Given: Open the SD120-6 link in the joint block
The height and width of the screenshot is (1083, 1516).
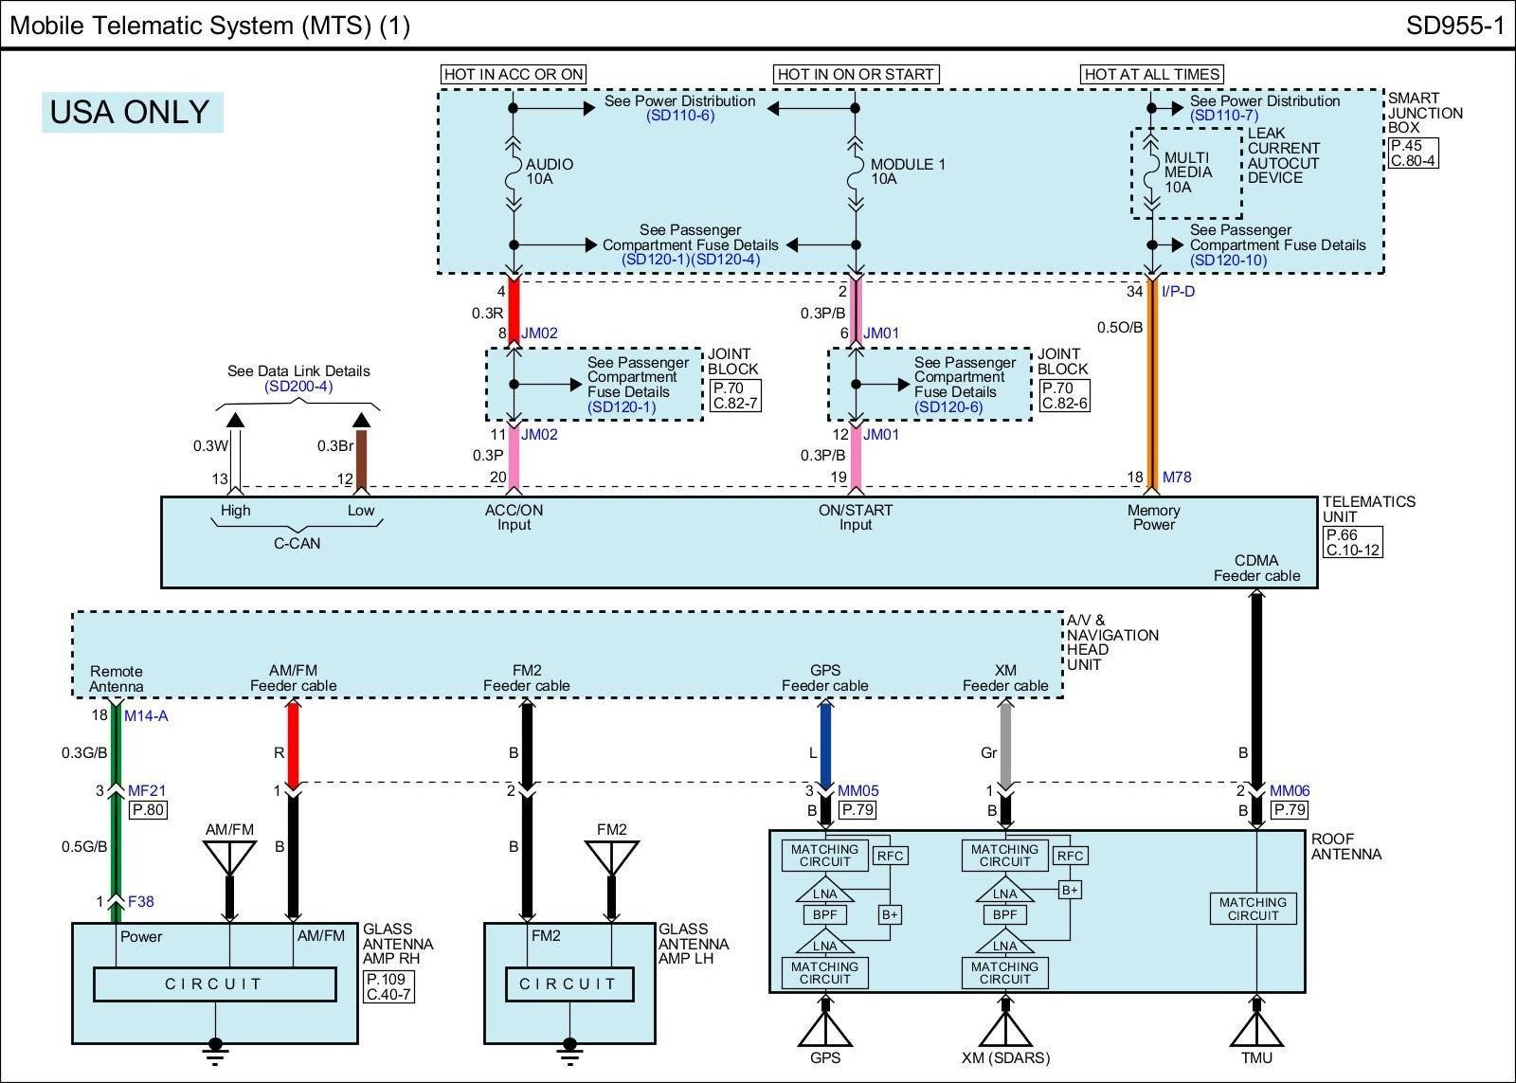Looking at the screenshot, I should coord(948,407).
